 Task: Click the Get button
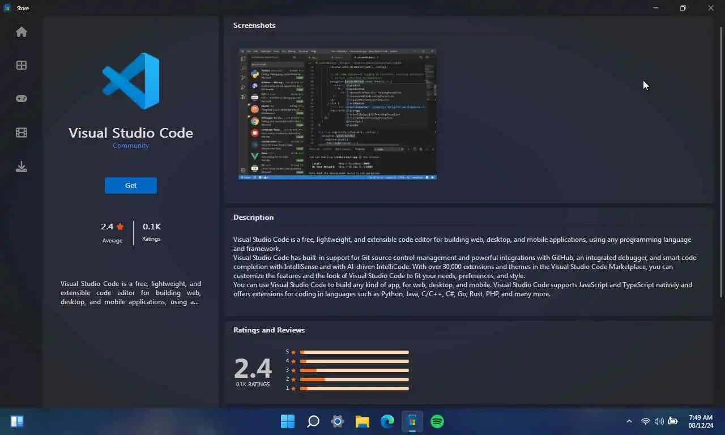(x=131, y=185)
